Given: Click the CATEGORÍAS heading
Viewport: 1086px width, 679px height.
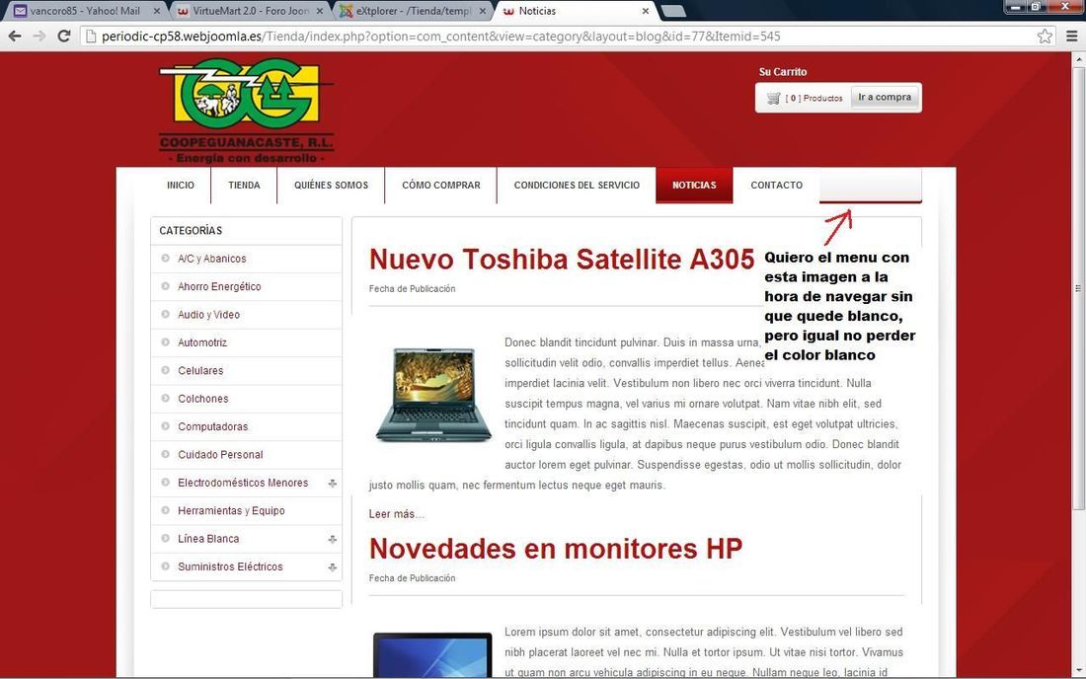Looking at the screenshot, I should 191,231.
